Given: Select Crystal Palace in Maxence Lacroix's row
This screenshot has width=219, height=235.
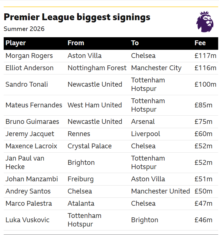Looking at the screenshot, I should pos(90,146).
